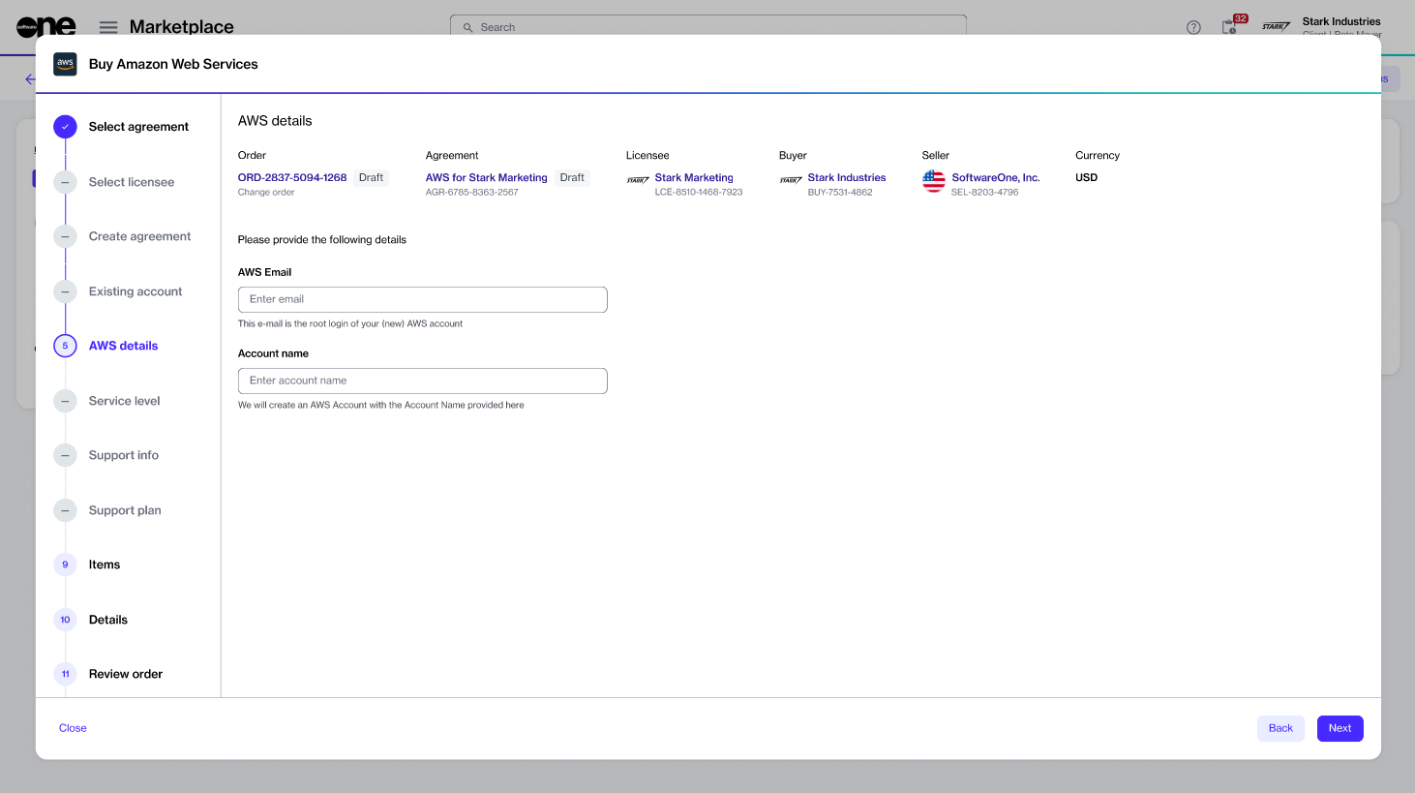Open notifications icon with 32 badge
Image resolution: width=1415 pixels, height=793 pixels.
click(x=1230, y=26)
